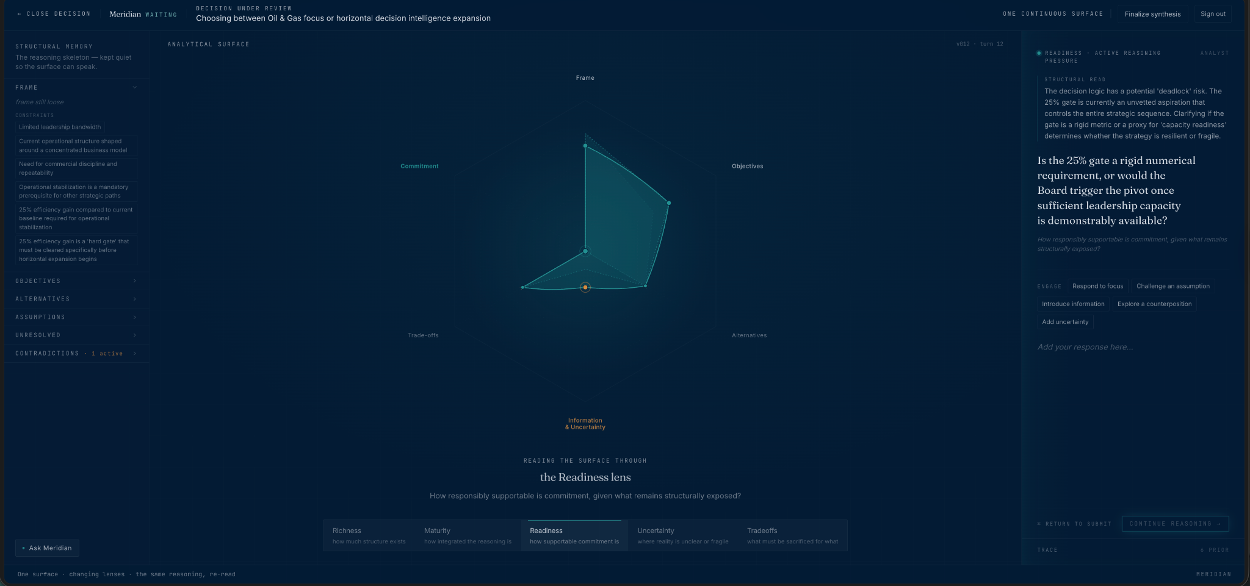Click the orange uncertainty data point
This screenshot has height=586, width=1250.
pyautogui.click(x=585, y=287)
